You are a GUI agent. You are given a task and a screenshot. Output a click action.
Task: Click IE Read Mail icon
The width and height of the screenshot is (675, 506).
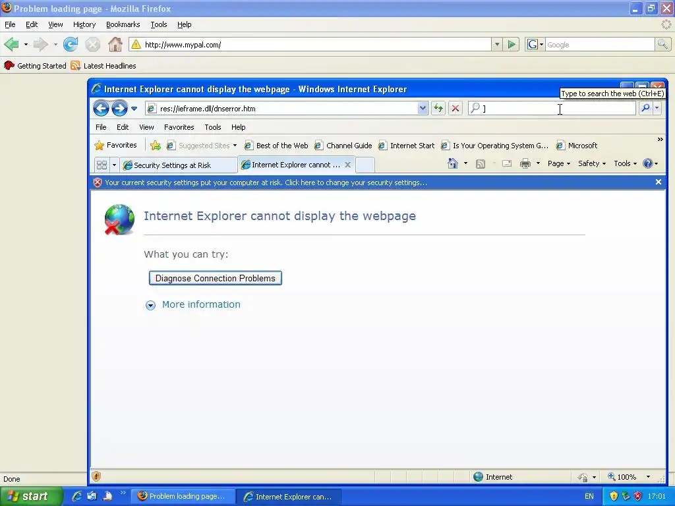click(507, 163)
